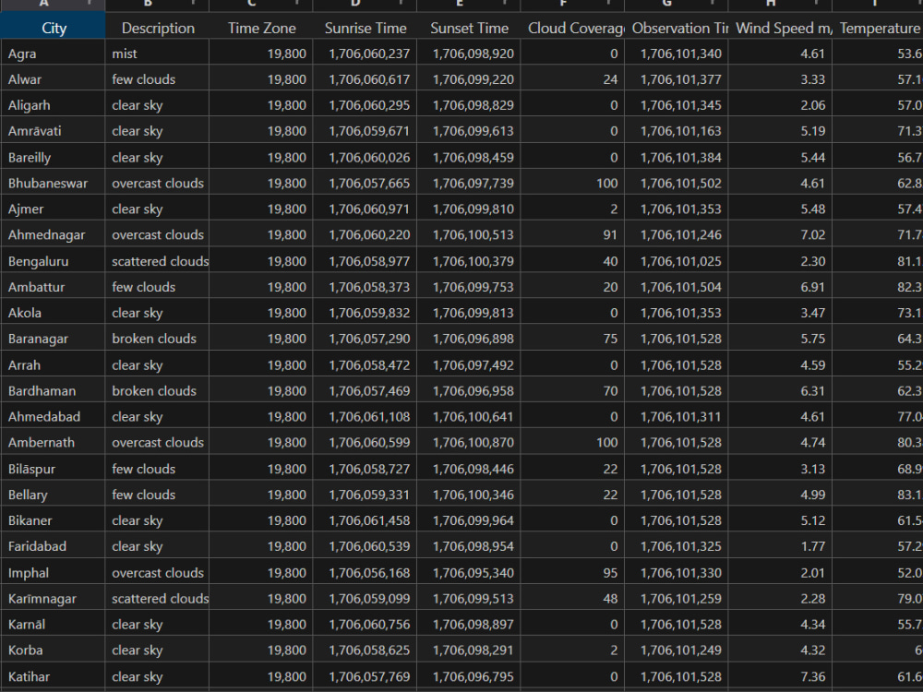Click the Karnāl city cell
Image resolution: width=923 pixels, height=692 pixels.
[53, 625]
